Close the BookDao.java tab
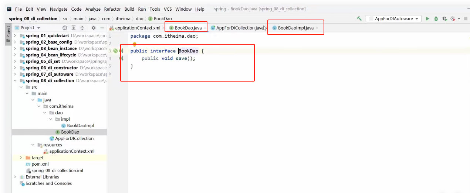This screenshot has width=470, height=193. point(205,28)
